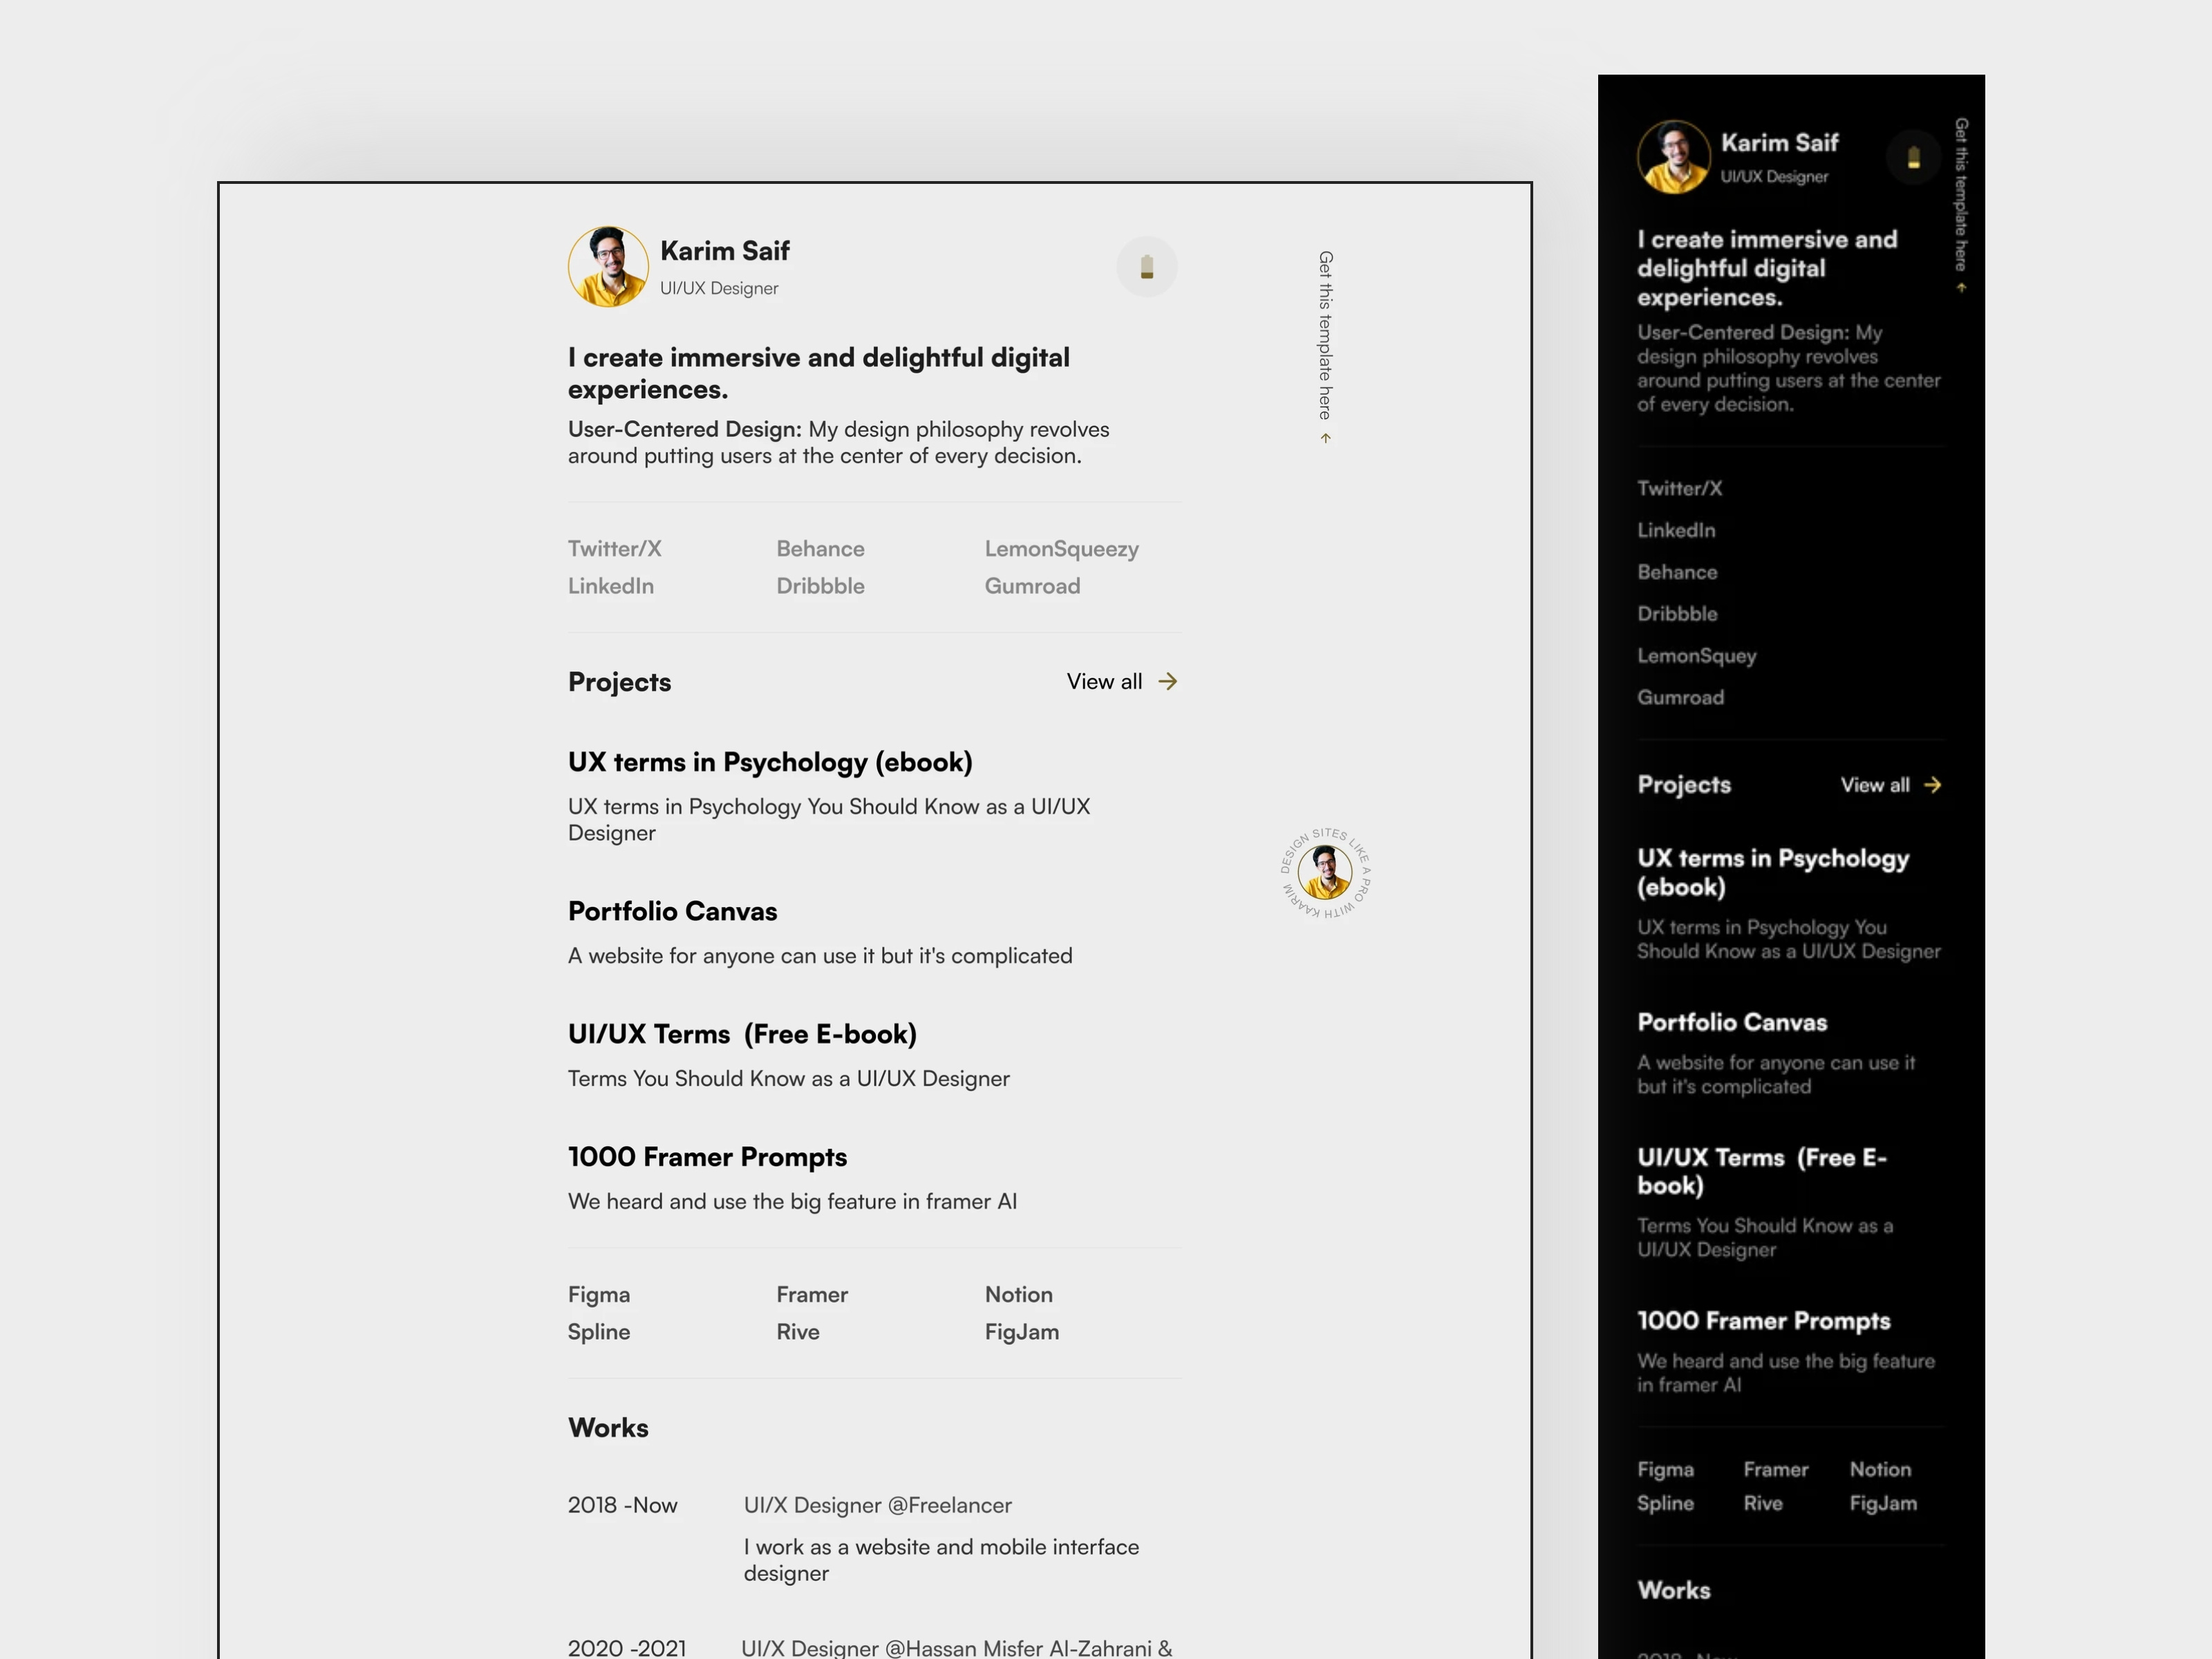This screenshot has height=1659, width=2212.
Task: Open the Gumroad social link
Action: pos(1032,586)
